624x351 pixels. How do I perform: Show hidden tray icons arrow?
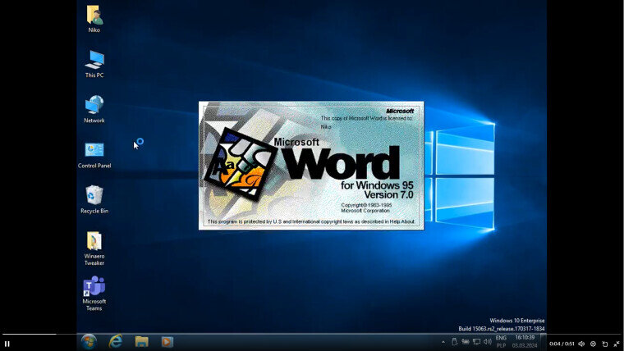coord(443,342)
